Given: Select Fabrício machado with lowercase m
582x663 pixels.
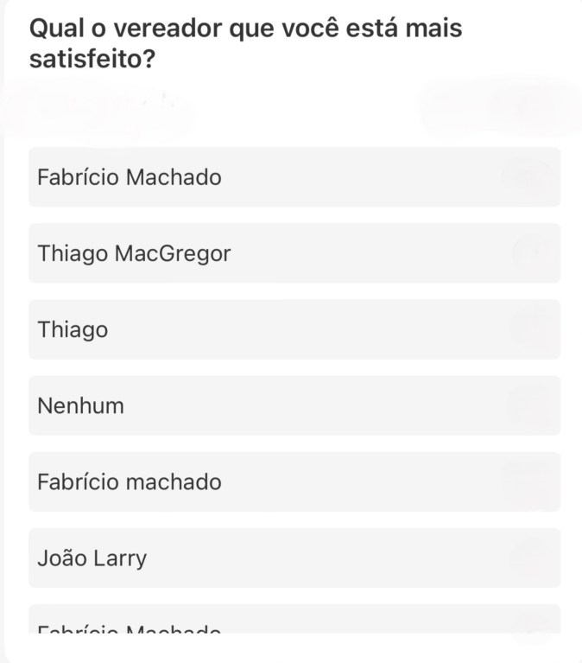Looking at the screenshot, I should 259,481.
